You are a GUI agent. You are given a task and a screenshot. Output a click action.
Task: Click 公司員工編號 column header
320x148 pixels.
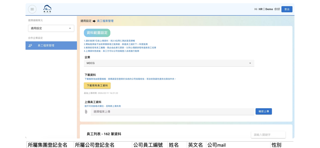coord(148,145)
